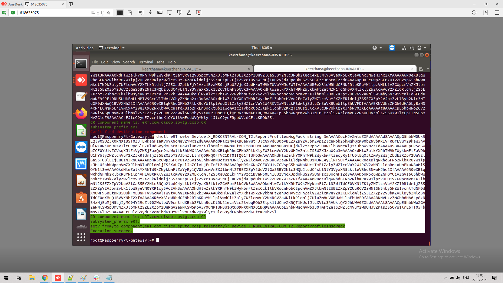The width and height of the screenshot is (503, 283).
Task: Open new AnyDesk session tab
Action: [x=70, y=4]
